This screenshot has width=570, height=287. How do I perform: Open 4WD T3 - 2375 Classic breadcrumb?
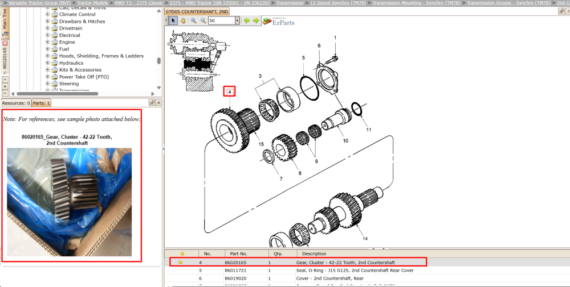point(139,2)
